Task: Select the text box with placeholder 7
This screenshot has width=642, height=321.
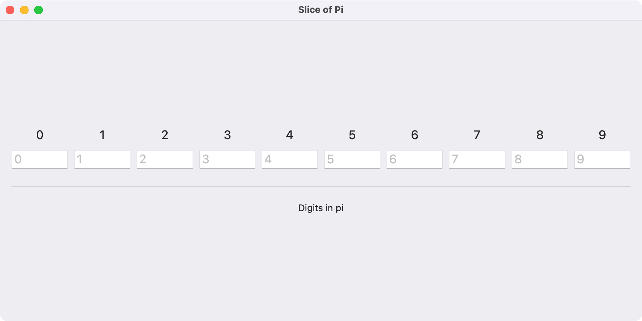Action: [x=477, y=159]
